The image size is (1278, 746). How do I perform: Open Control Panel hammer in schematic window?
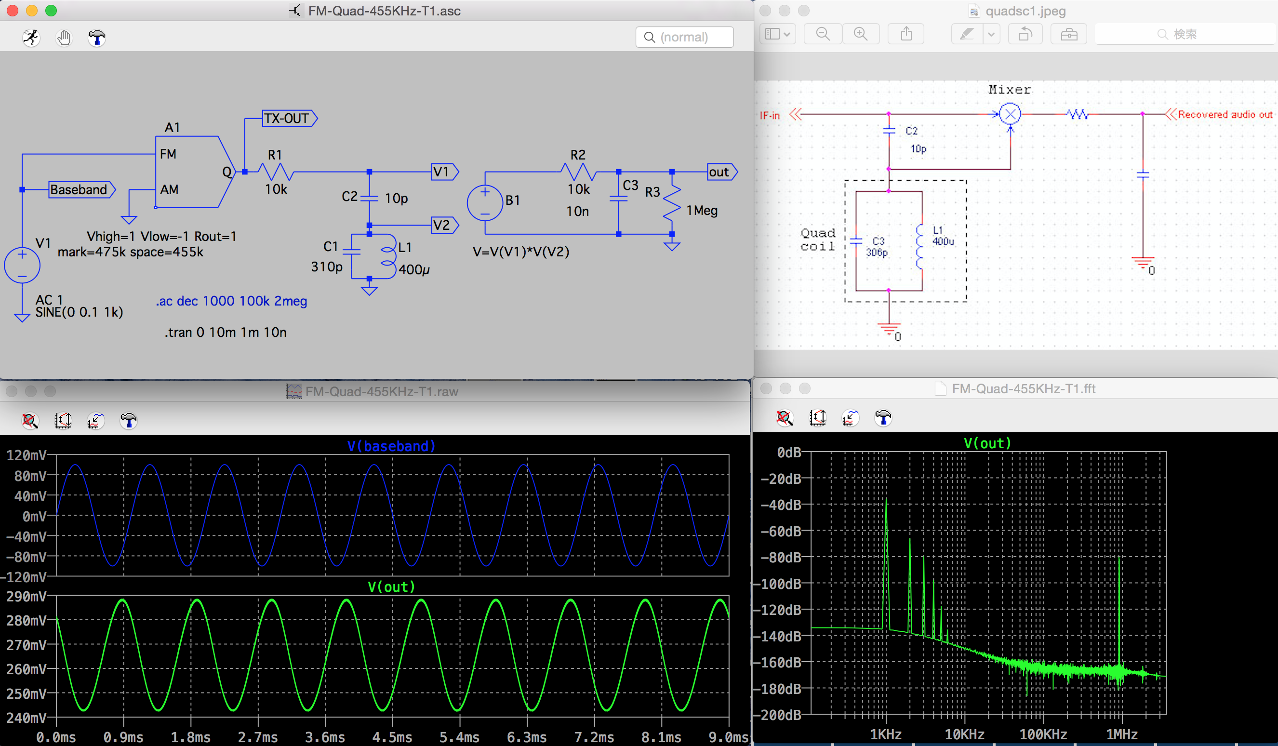point(96,38)
